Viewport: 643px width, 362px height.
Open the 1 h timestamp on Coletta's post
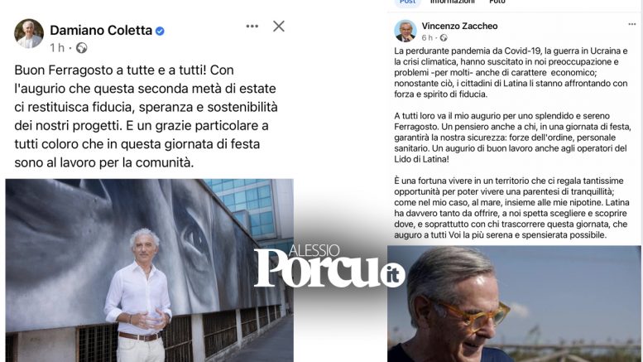(x=57, y=48)
